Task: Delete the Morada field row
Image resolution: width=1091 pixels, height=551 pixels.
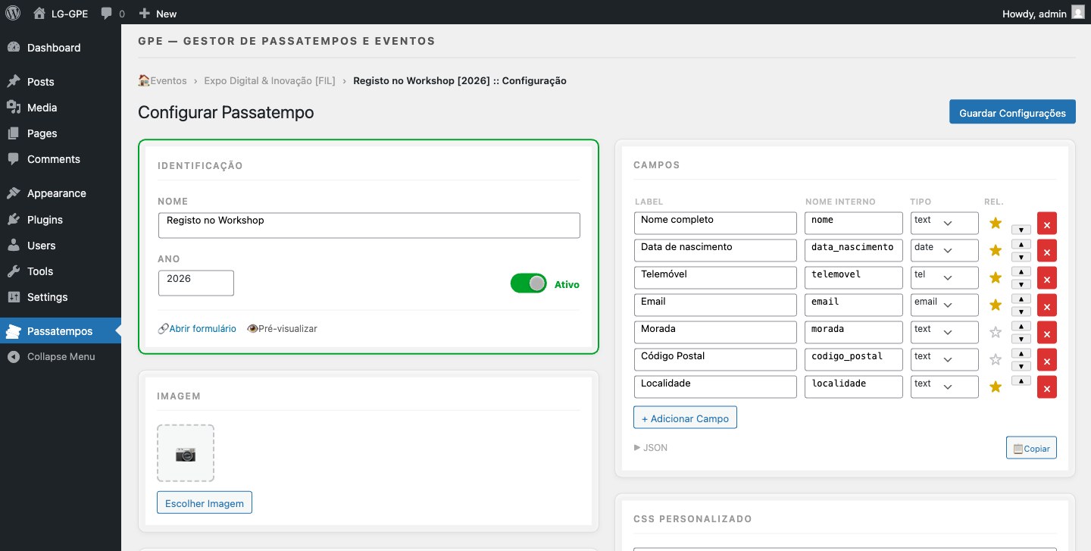Action: pyautogui.click(x=1046, y=333)
